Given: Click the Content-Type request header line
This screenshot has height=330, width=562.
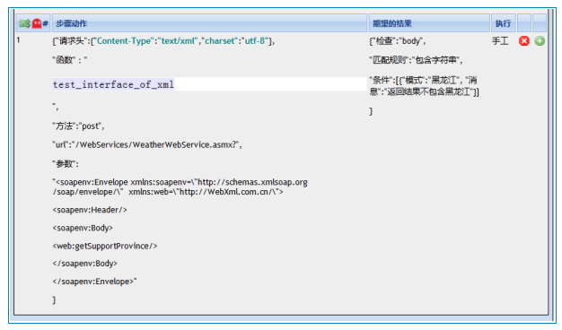Looking at the screenshot, I should click(x=163, y=41).
